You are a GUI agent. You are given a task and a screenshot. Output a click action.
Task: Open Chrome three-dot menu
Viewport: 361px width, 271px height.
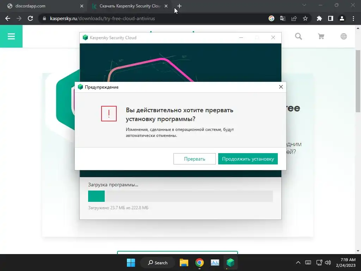[x=353, y=18]
